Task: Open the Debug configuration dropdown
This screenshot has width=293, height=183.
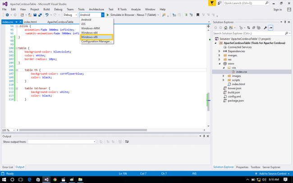Action: [x=70, y=15]
